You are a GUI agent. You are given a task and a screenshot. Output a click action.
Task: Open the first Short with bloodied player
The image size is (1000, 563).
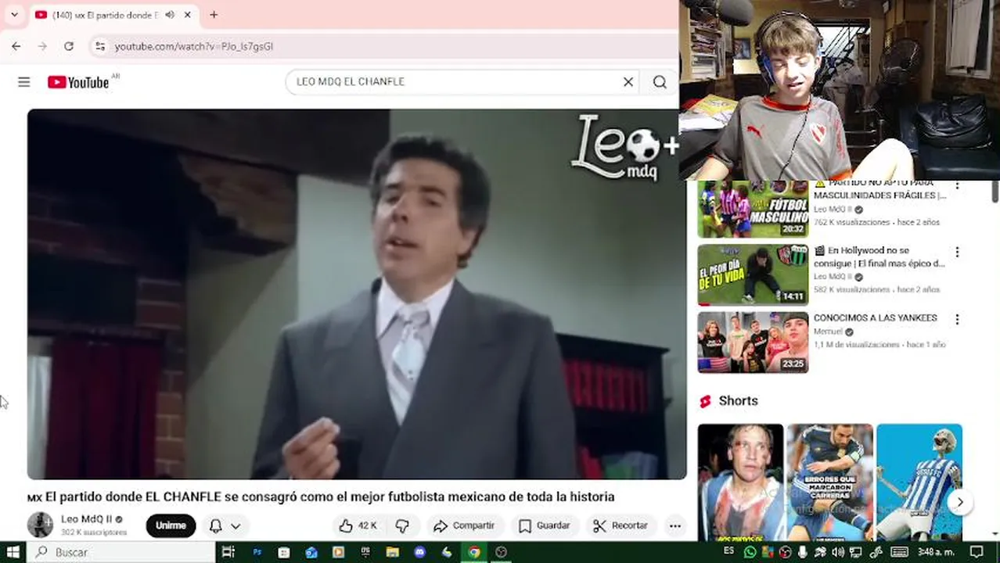pyautogui.click(x=740, y=482)
